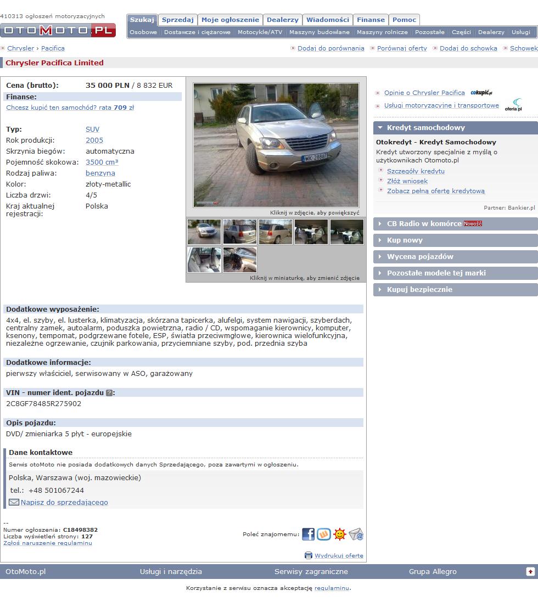The image size is (538, 602).
Task: Open the Wiadomości tab
Action: point(328,20)
